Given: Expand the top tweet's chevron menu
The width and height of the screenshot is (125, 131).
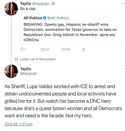Looking at the screenshot, I should [124, 4].
